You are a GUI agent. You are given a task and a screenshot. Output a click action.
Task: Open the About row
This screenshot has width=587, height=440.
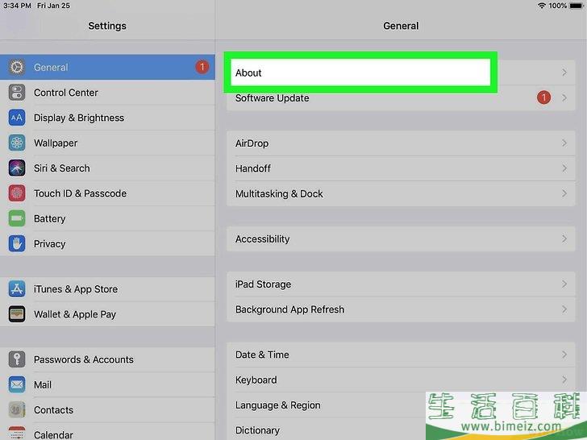pos(401,73)
